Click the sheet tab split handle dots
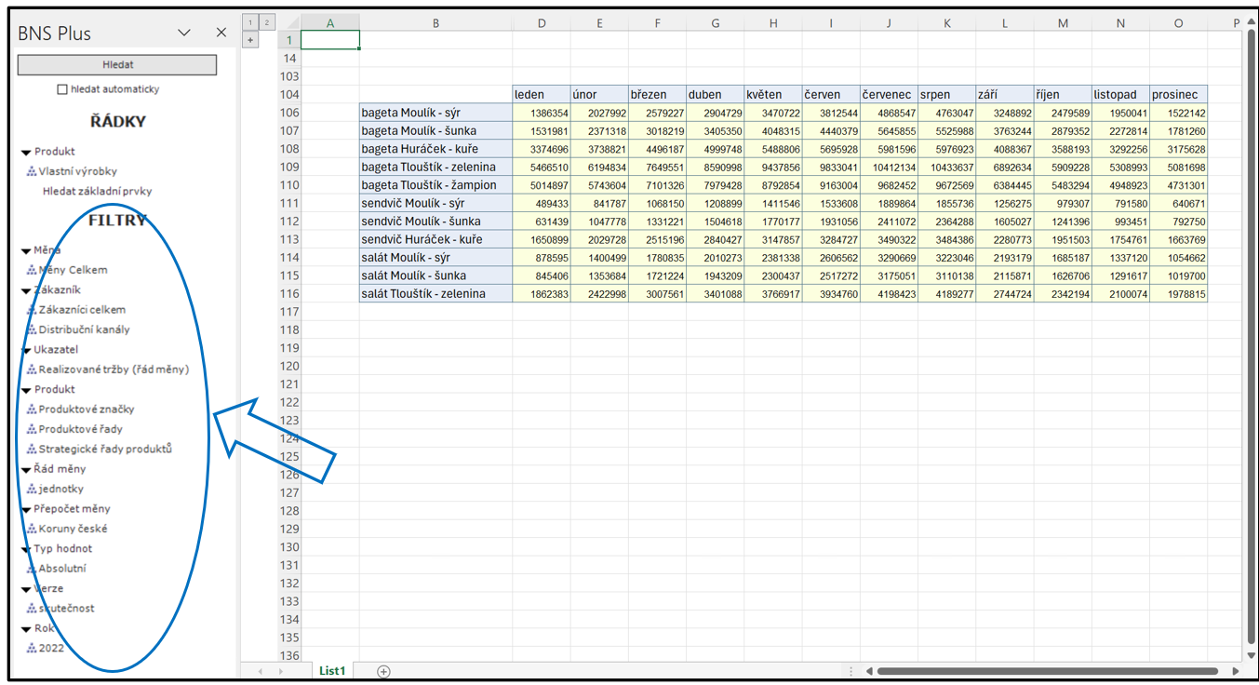This screenshot has width=1259, height=685. coord(851,671)
